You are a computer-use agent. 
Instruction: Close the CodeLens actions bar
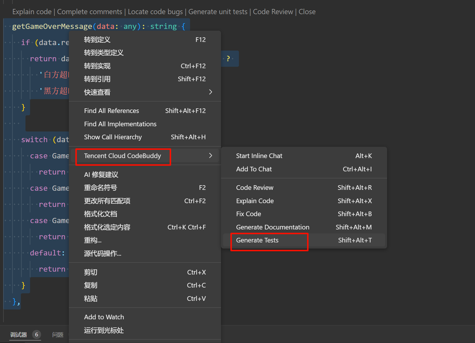(x=307, y=12)
